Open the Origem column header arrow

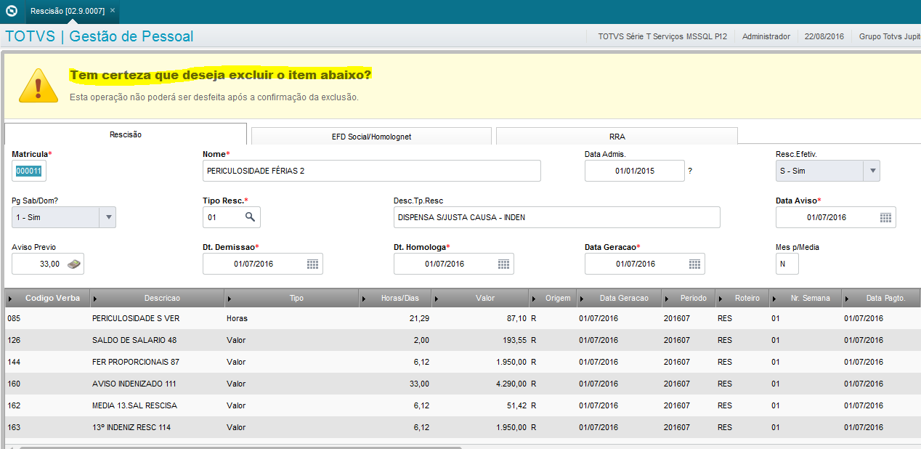coord(534,299)
